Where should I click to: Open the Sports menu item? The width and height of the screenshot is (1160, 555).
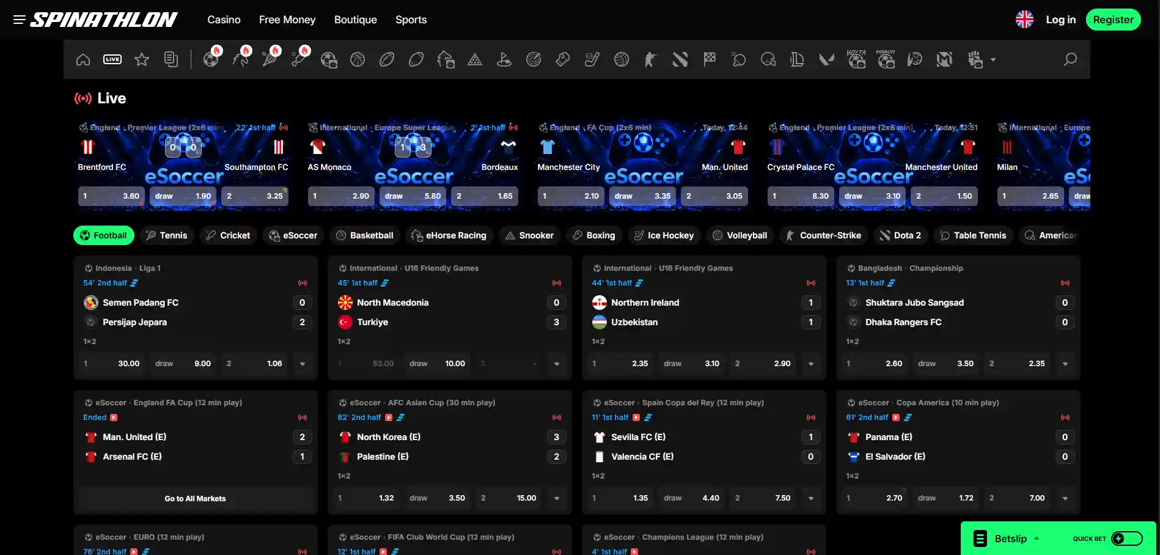[x=411, y=20]
